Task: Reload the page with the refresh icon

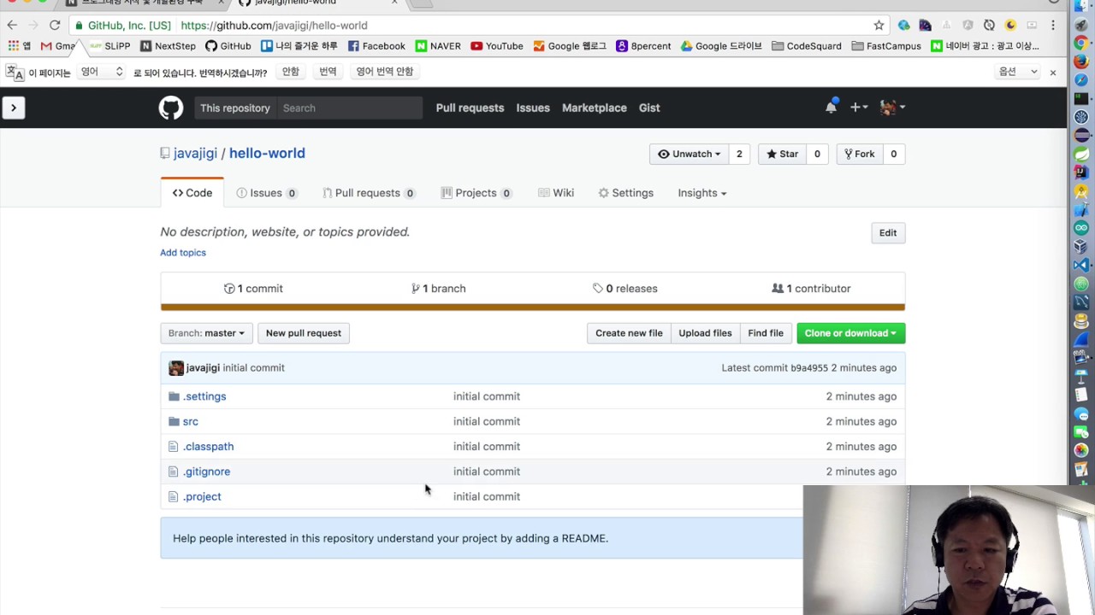Action: [55, 26]
